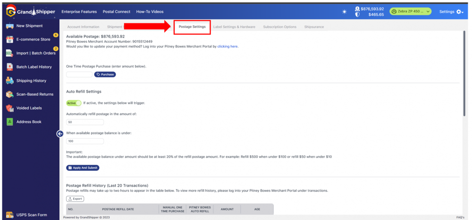
Task: Click the Postage Refill Date column header
Action: click(118, 209)
